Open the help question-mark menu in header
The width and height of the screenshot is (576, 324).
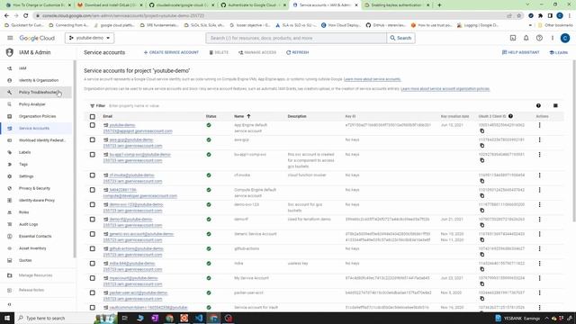(x=539, y=38)
